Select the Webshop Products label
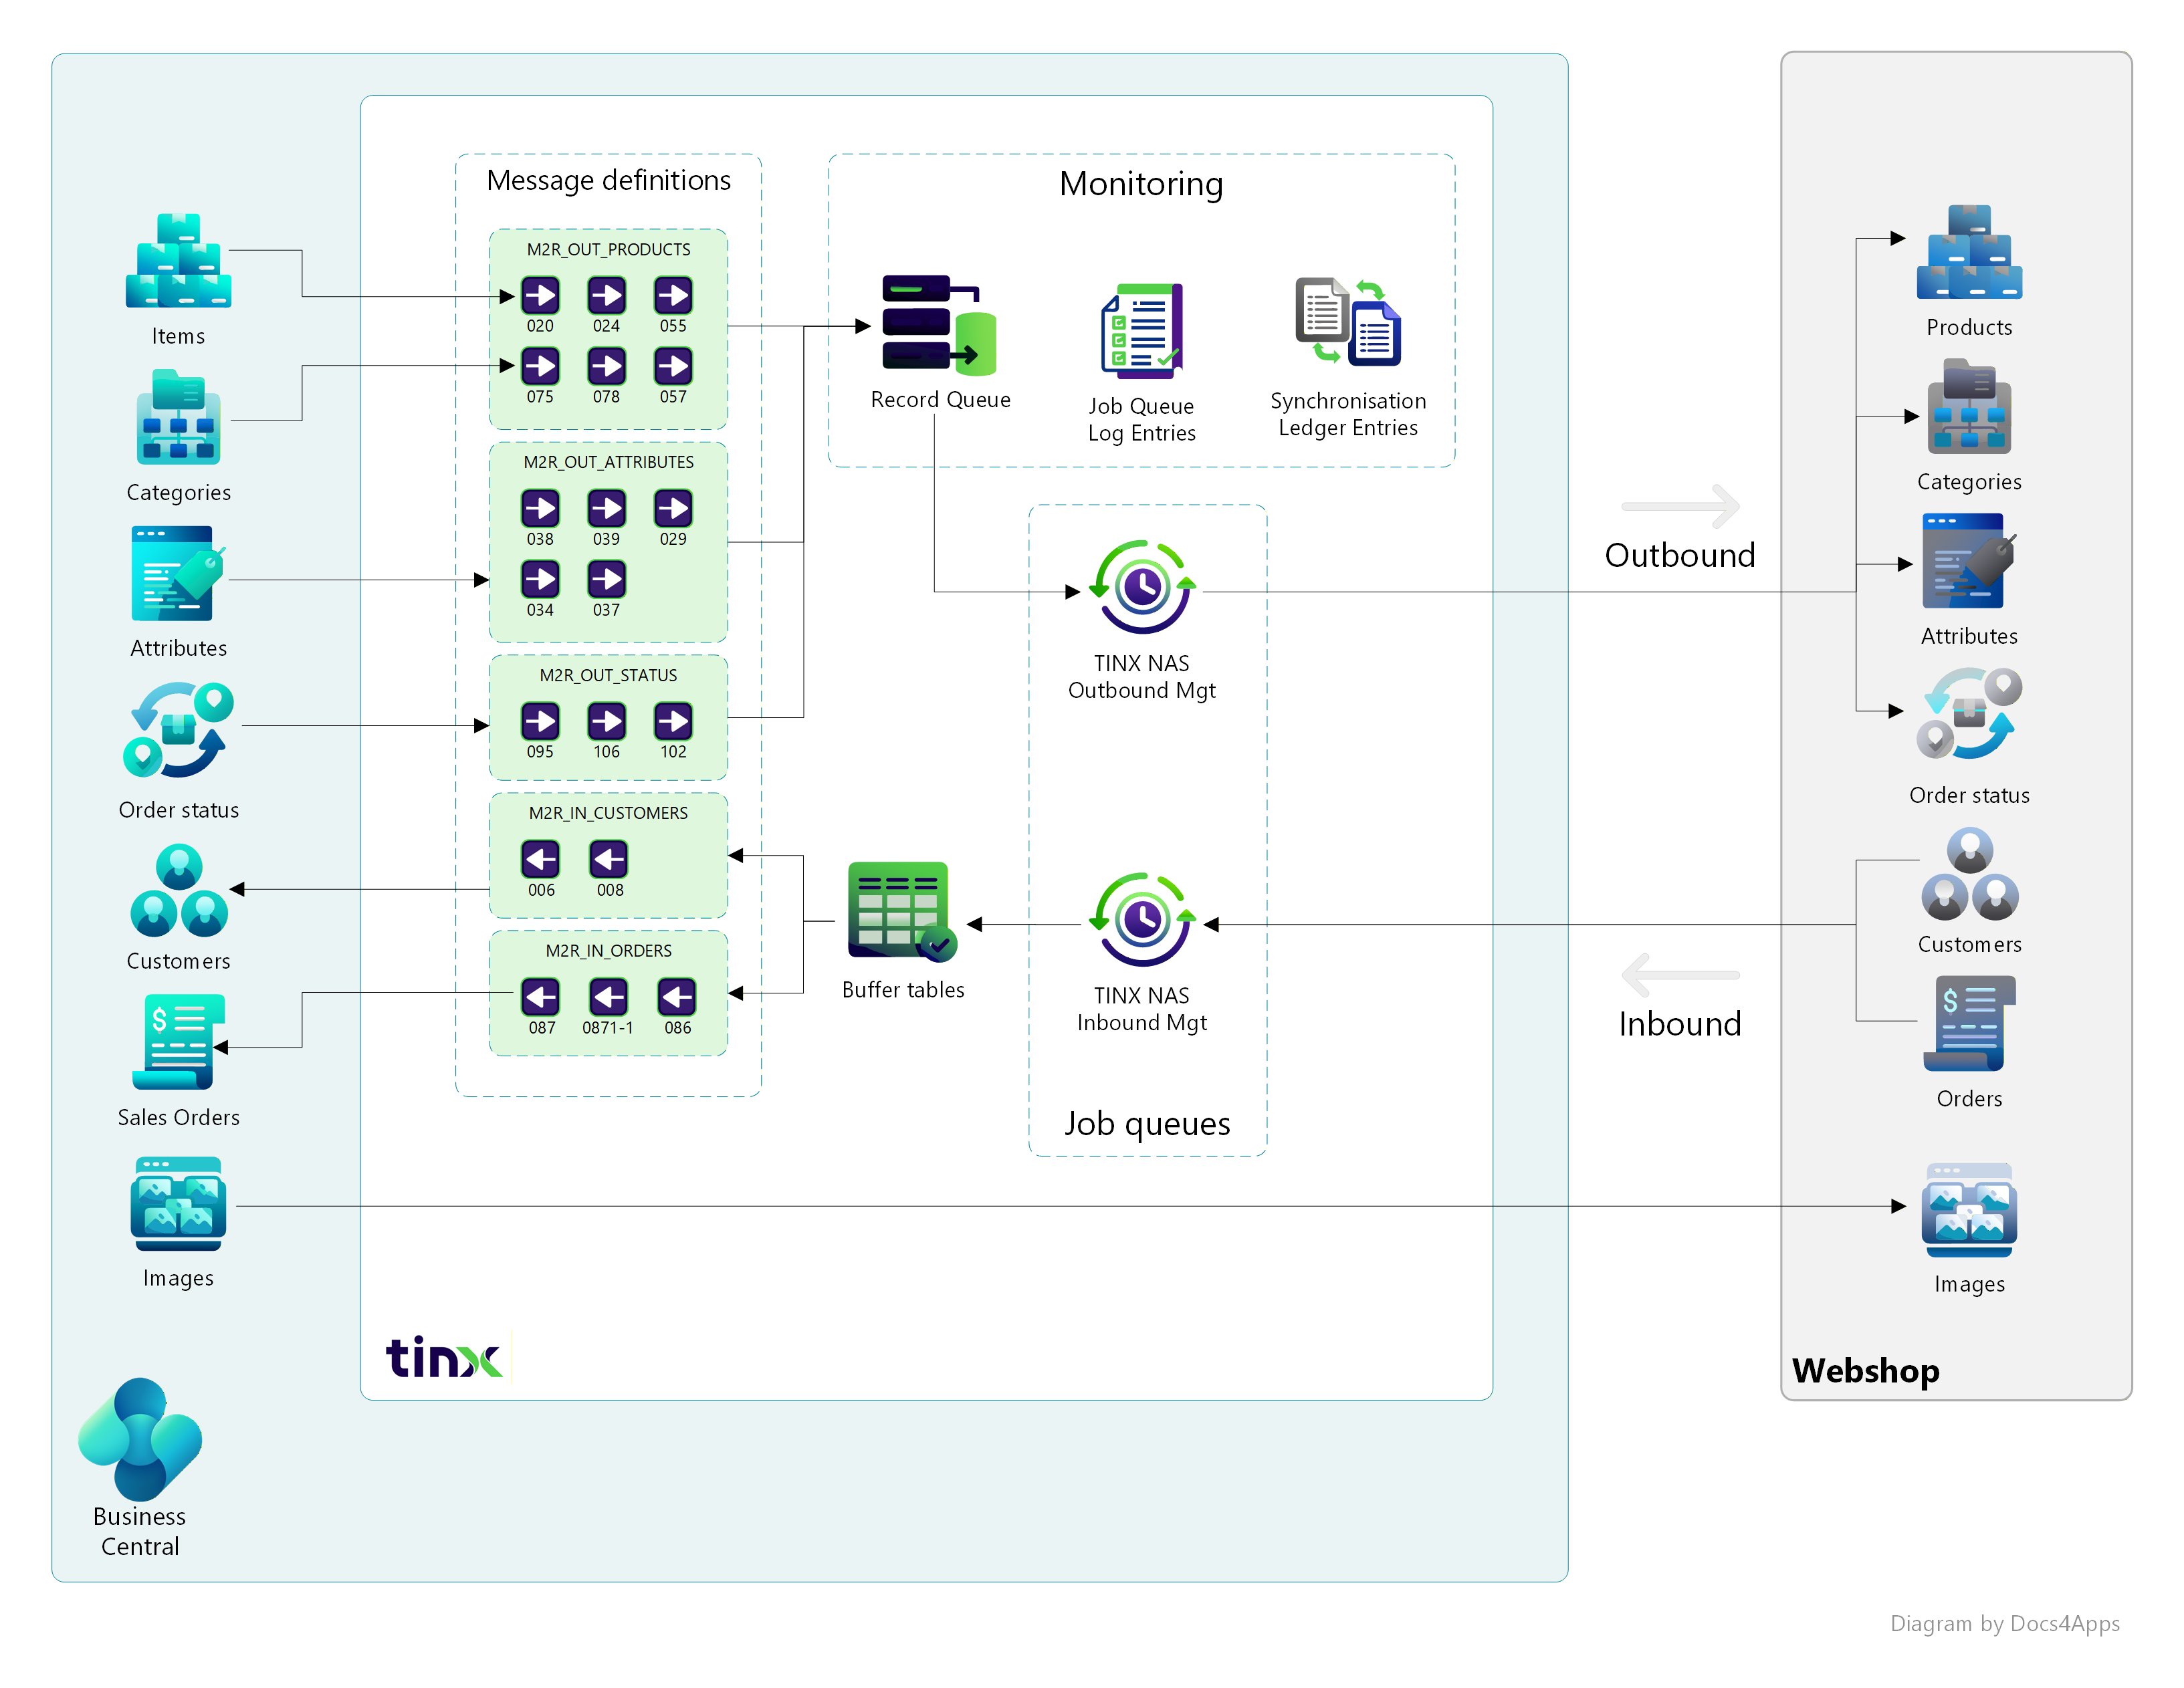The height and width of the screenshot is (1688, 2184). pos(1969,328)
